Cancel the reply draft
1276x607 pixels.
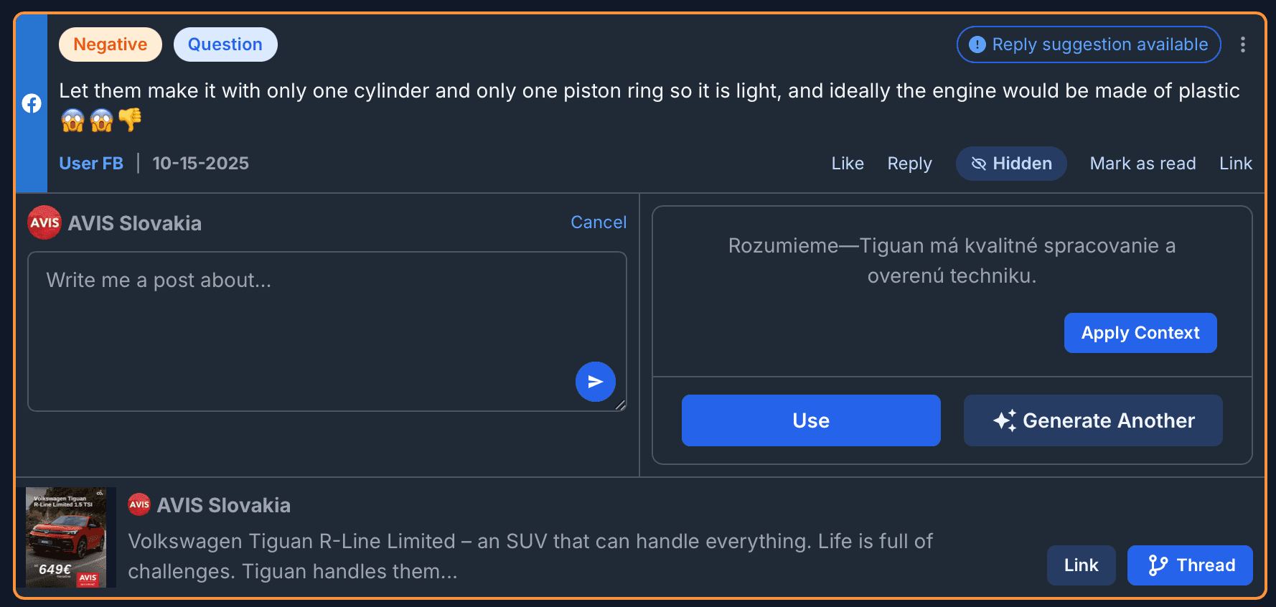tap(598, 222)
